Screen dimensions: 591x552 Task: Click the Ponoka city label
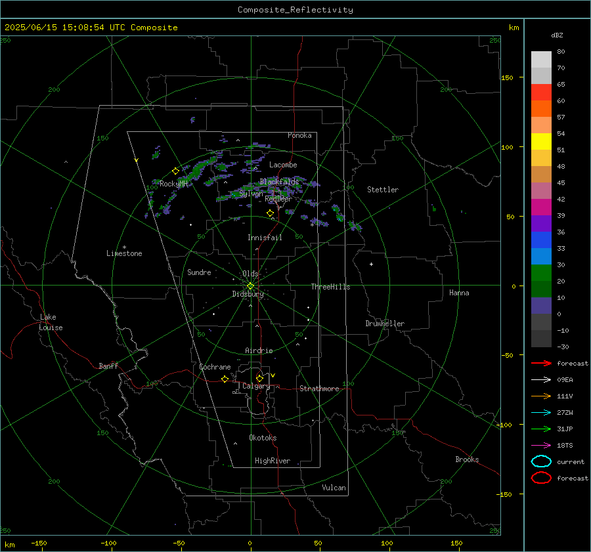pyautogui.click(x=299, y=135)
